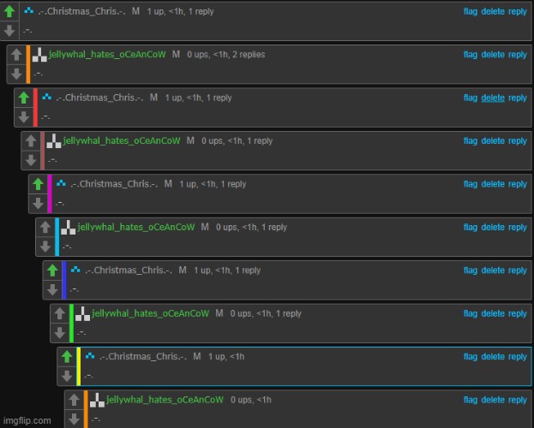
Task: Flag the jellywhal comment with 2 replies
Action: pos(471,55)
